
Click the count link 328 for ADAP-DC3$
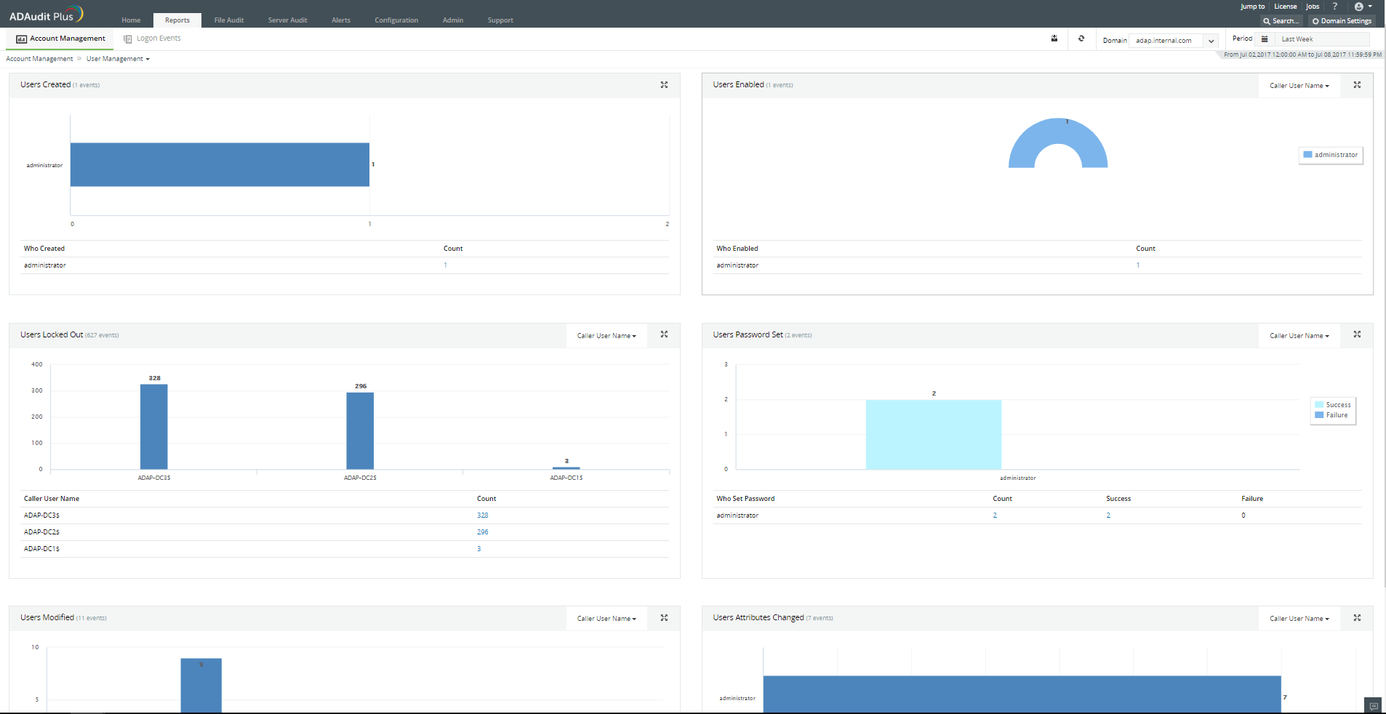click(481, 515)
